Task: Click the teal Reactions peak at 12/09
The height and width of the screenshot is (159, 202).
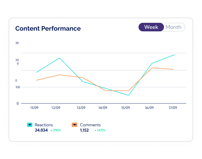Action: point(59,58)
